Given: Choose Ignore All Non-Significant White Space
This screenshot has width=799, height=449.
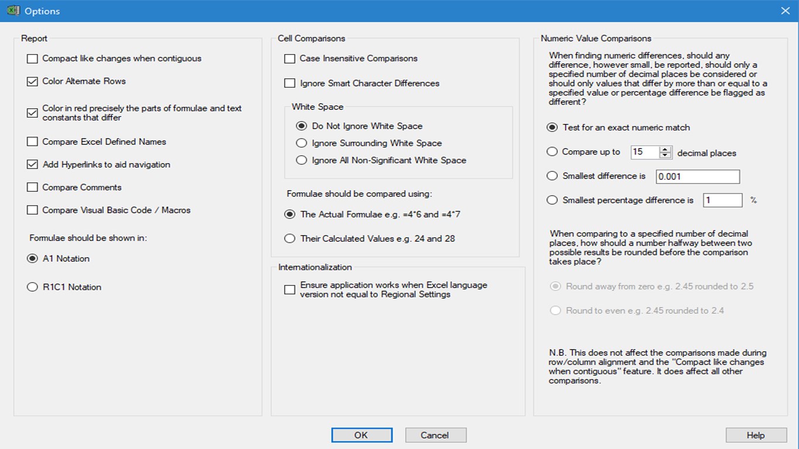Looking at the screenshot, I should click(x=301, y=160).
